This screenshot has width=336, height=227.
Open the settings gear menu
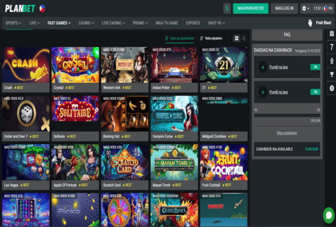[x=306, y=8]
